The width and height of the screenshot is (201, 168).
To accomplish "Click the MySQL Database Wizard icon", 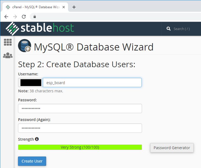I will click(x=25, y=46).
